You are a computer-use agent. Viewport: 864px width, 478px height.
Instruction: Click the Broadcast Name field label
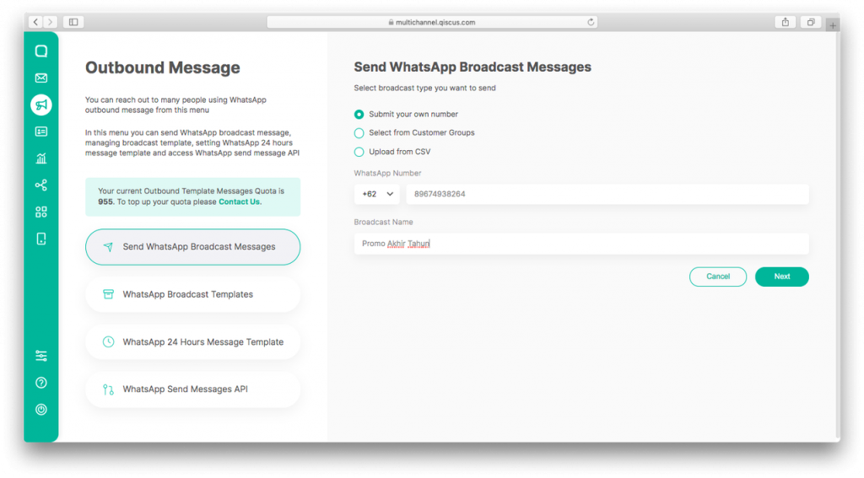pyautogui.click(x=384, y=223)
